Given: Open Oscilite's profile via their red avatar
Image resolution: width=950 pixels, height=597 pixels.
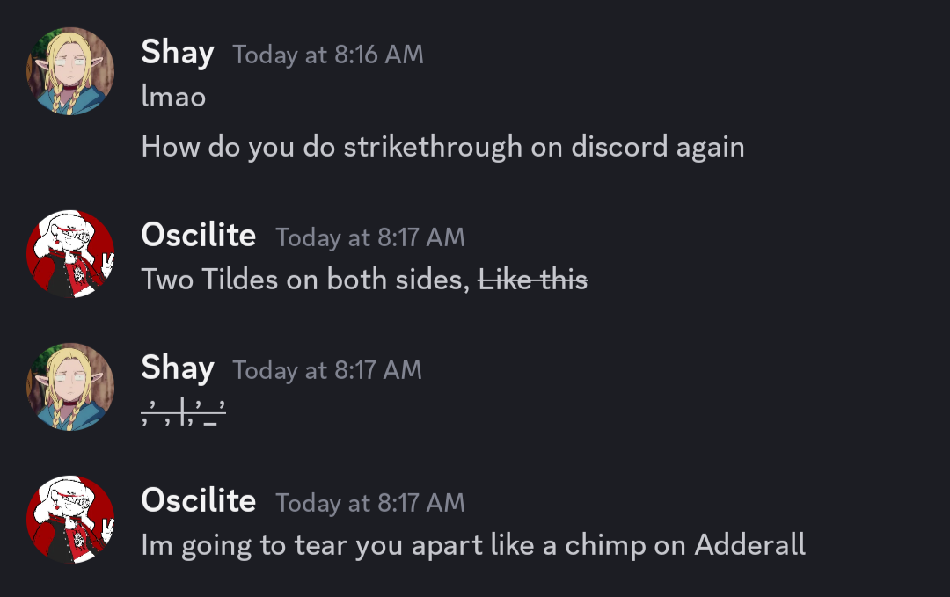Looking at the screenshot, I should (x=70, y=253).
